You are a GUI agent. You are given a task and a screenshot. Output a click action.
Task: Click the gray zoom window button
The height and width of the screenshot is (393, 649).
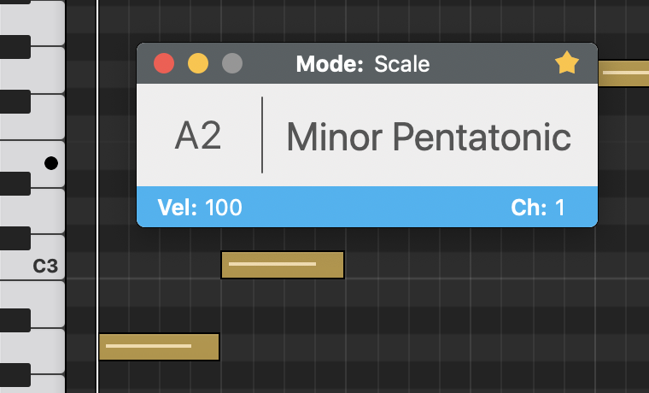click(232, 63)
